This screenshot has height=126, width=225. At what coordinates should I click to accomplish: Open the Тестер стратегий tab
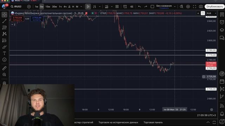pyautogui.click(x=84, y=122)
